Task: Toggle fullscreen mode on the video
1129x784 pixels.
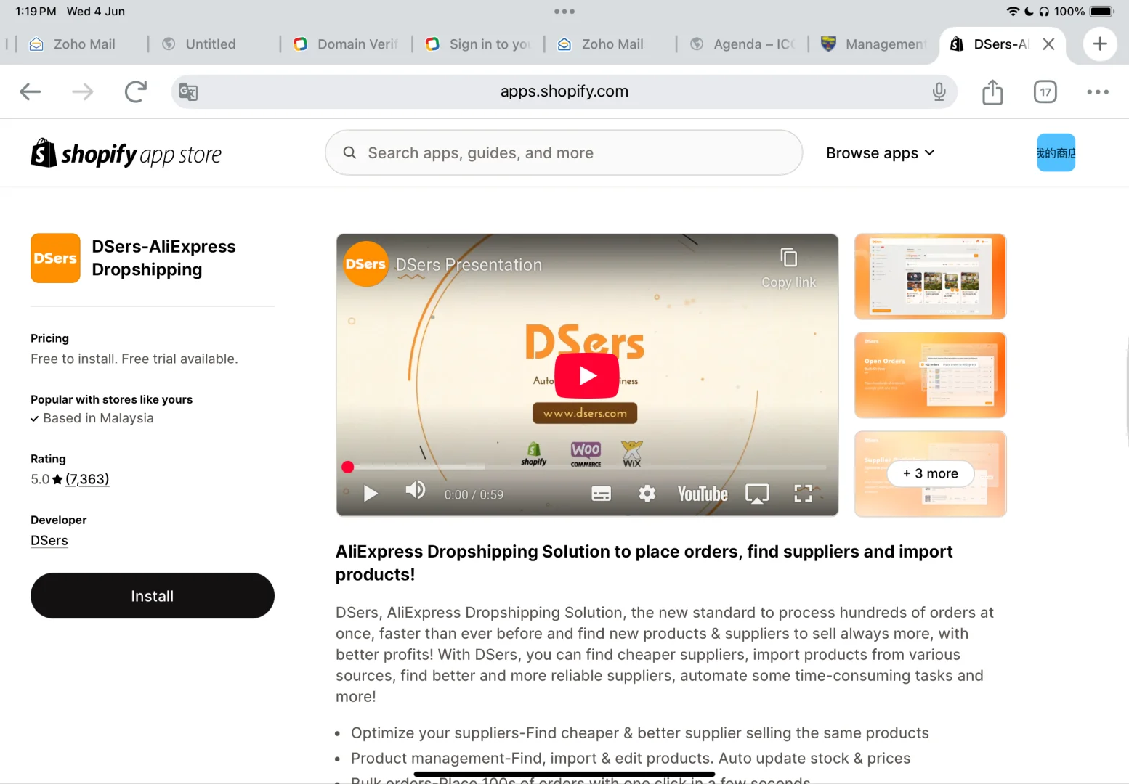Action: (803, 494)
